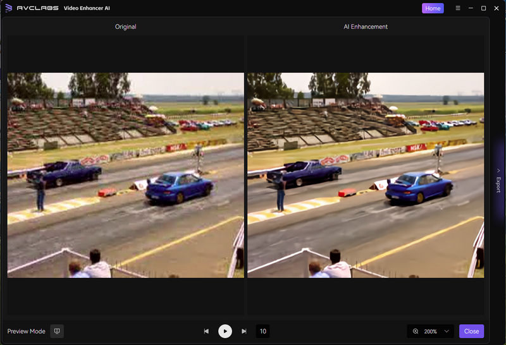This screenshot has width=506, height=345.
Task: Click the Home button
Action: tap(433, 8)
